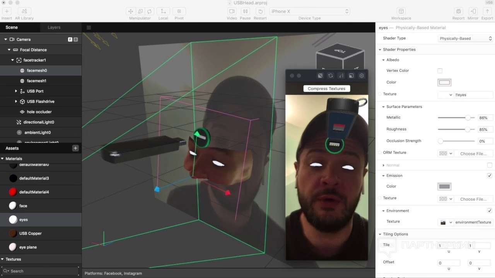
Task: Open the AR Library
Action: 24,11
